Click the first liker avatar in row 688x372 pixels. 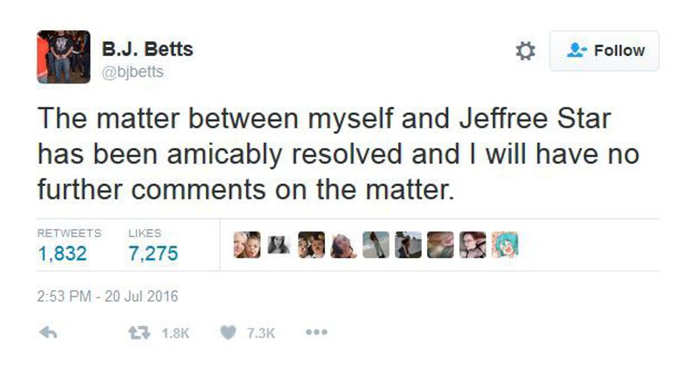(x=247, y=245)
